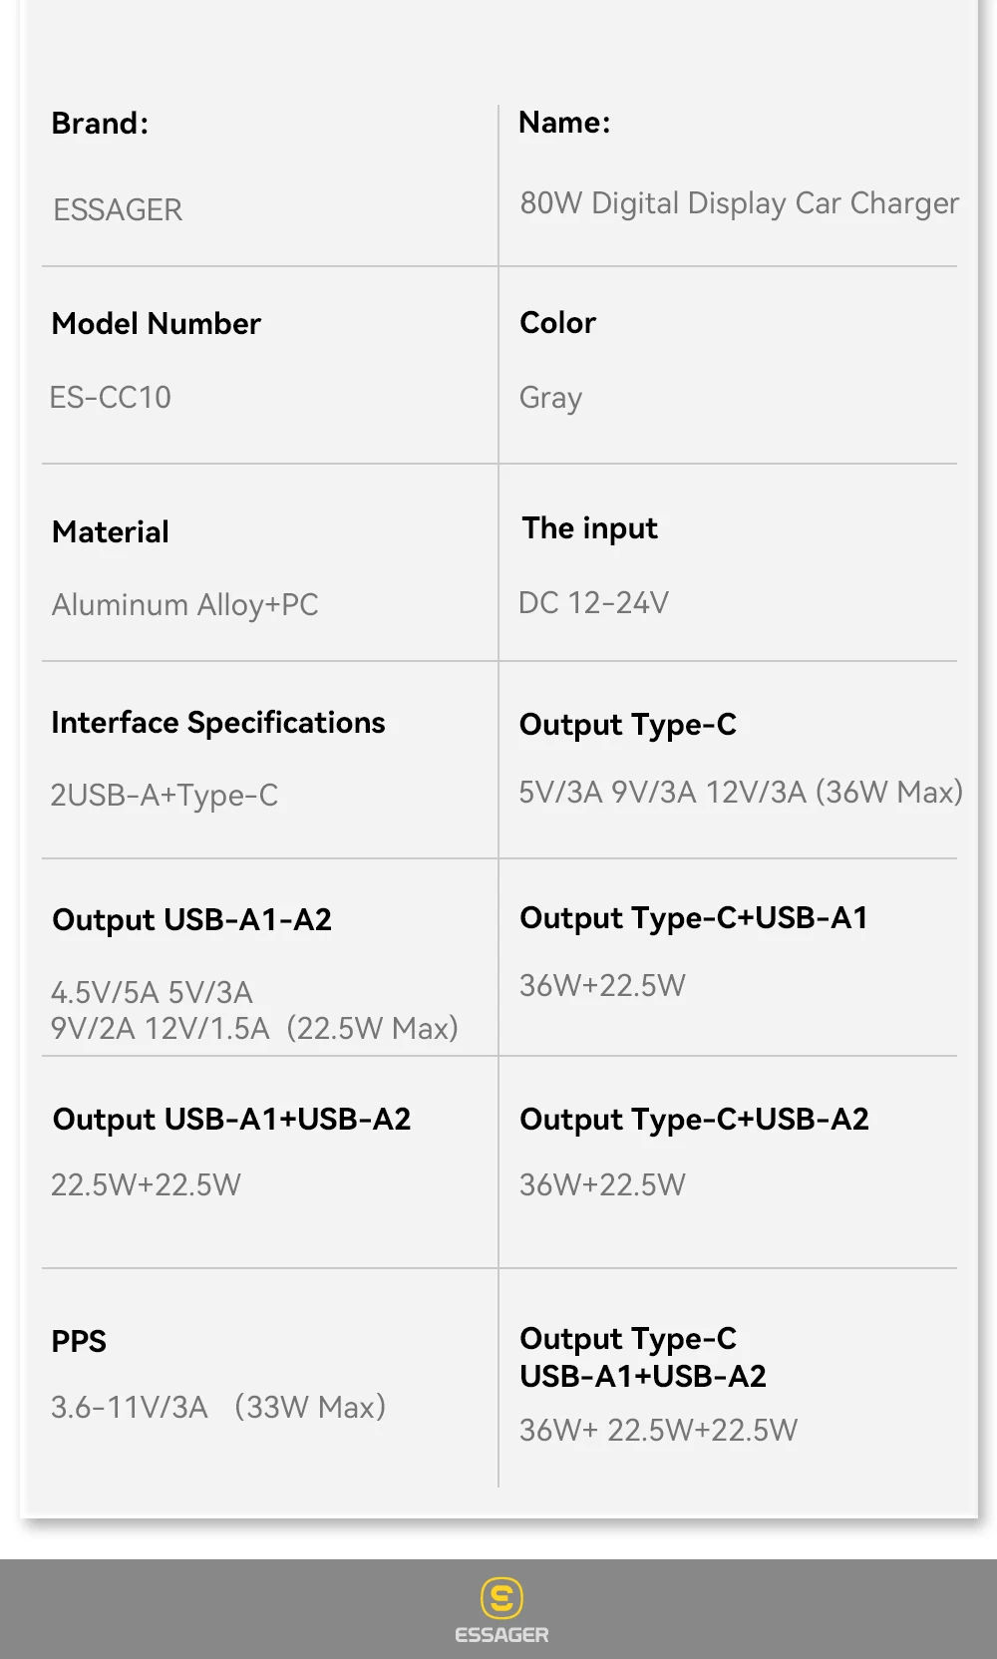Viewport: 997px width, 1659px height.
Task: Click the Essager logo icon at the bottom
Action: click(501, 1597)
